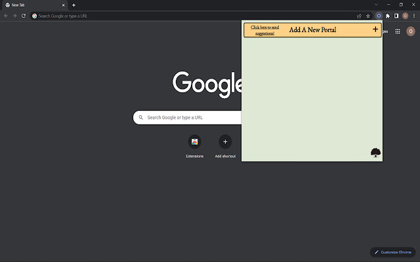Click the Google search box on the page

tap(188, 117)
